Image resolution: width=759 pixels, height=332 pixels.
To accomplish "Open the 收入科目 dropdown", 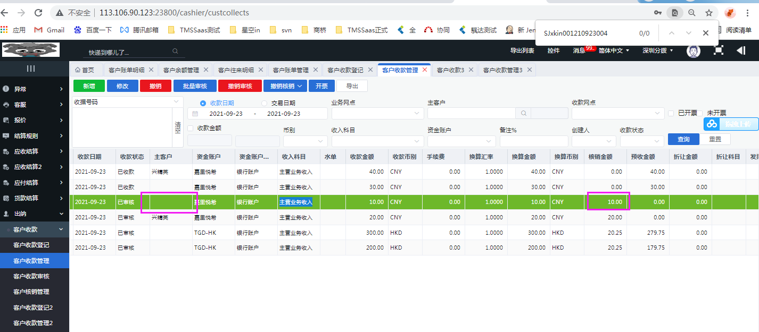I will 378,141.
